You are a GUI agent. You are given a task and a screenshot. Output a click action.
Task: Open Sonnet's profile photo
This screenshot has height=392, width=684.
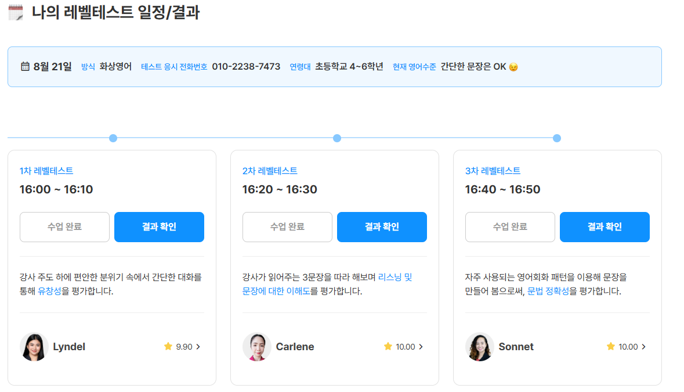tap(479, 347)
